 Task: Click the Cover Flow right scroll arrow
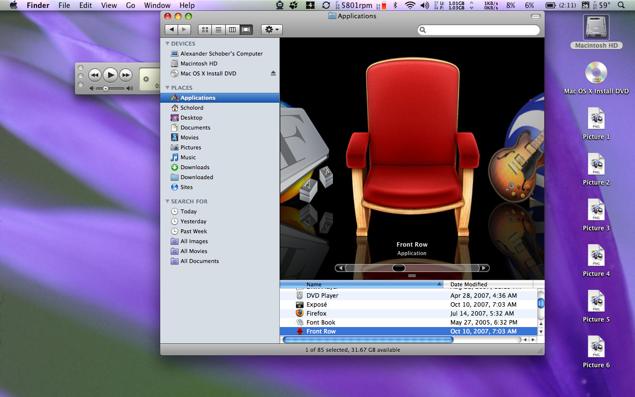point(485,268)
